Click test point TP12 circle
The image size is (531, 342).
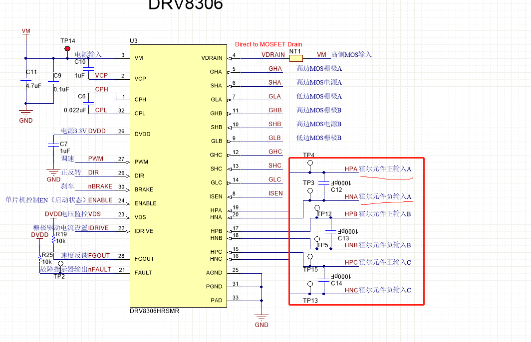[317, 208]
